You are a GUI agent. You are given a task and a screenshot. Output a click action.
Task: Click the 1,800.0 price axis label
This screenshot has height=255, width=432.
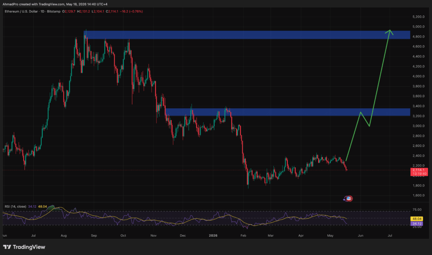[x=418, y=185]
